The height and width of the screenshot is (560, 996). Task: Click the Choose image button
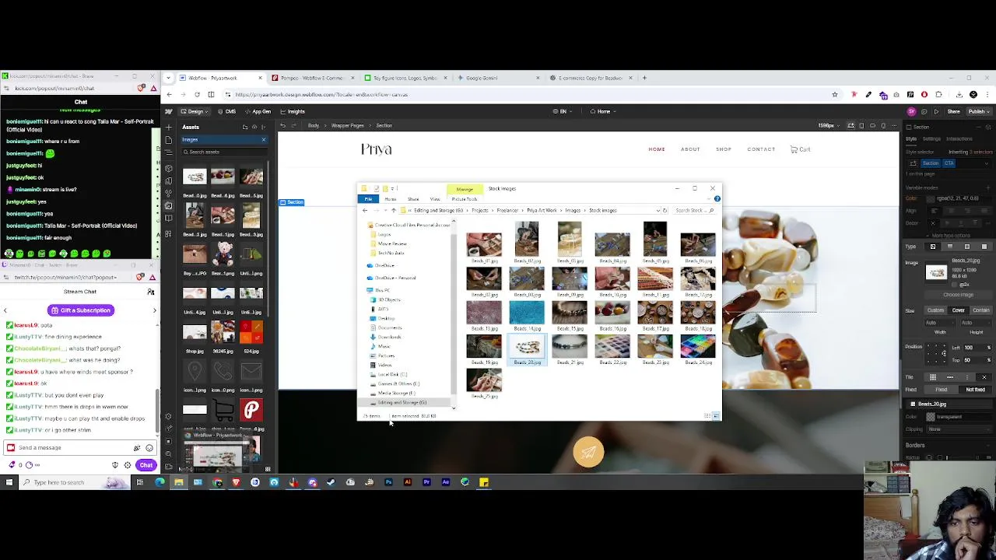click(958, 295)
